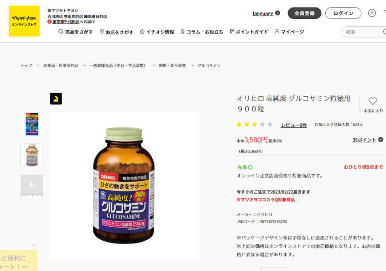Click the 会員登録 register button
386x271 pixels.
pos(305,13)
